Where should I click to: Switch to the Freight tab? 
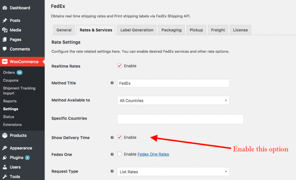coord(218,30)
